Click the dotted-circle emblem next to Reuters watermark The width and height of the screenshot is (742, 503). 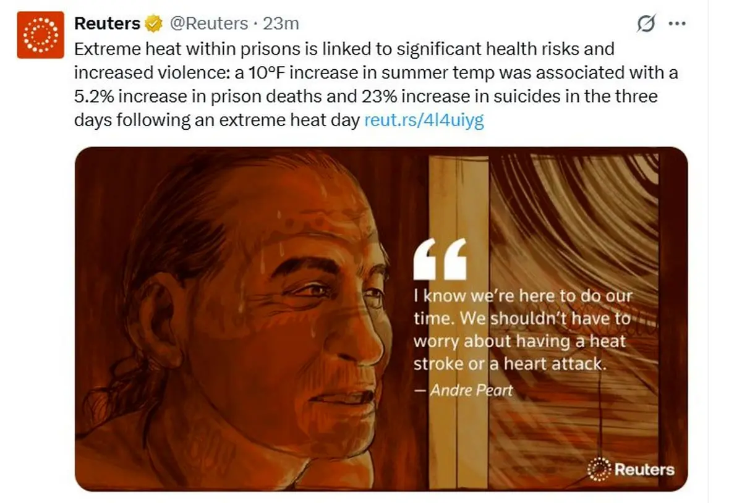tap(599, 470)
